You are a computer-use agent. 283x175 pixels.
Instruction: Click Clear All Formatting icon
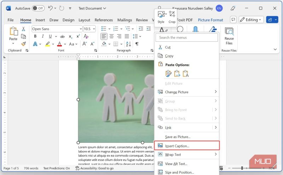pos(86,36)
